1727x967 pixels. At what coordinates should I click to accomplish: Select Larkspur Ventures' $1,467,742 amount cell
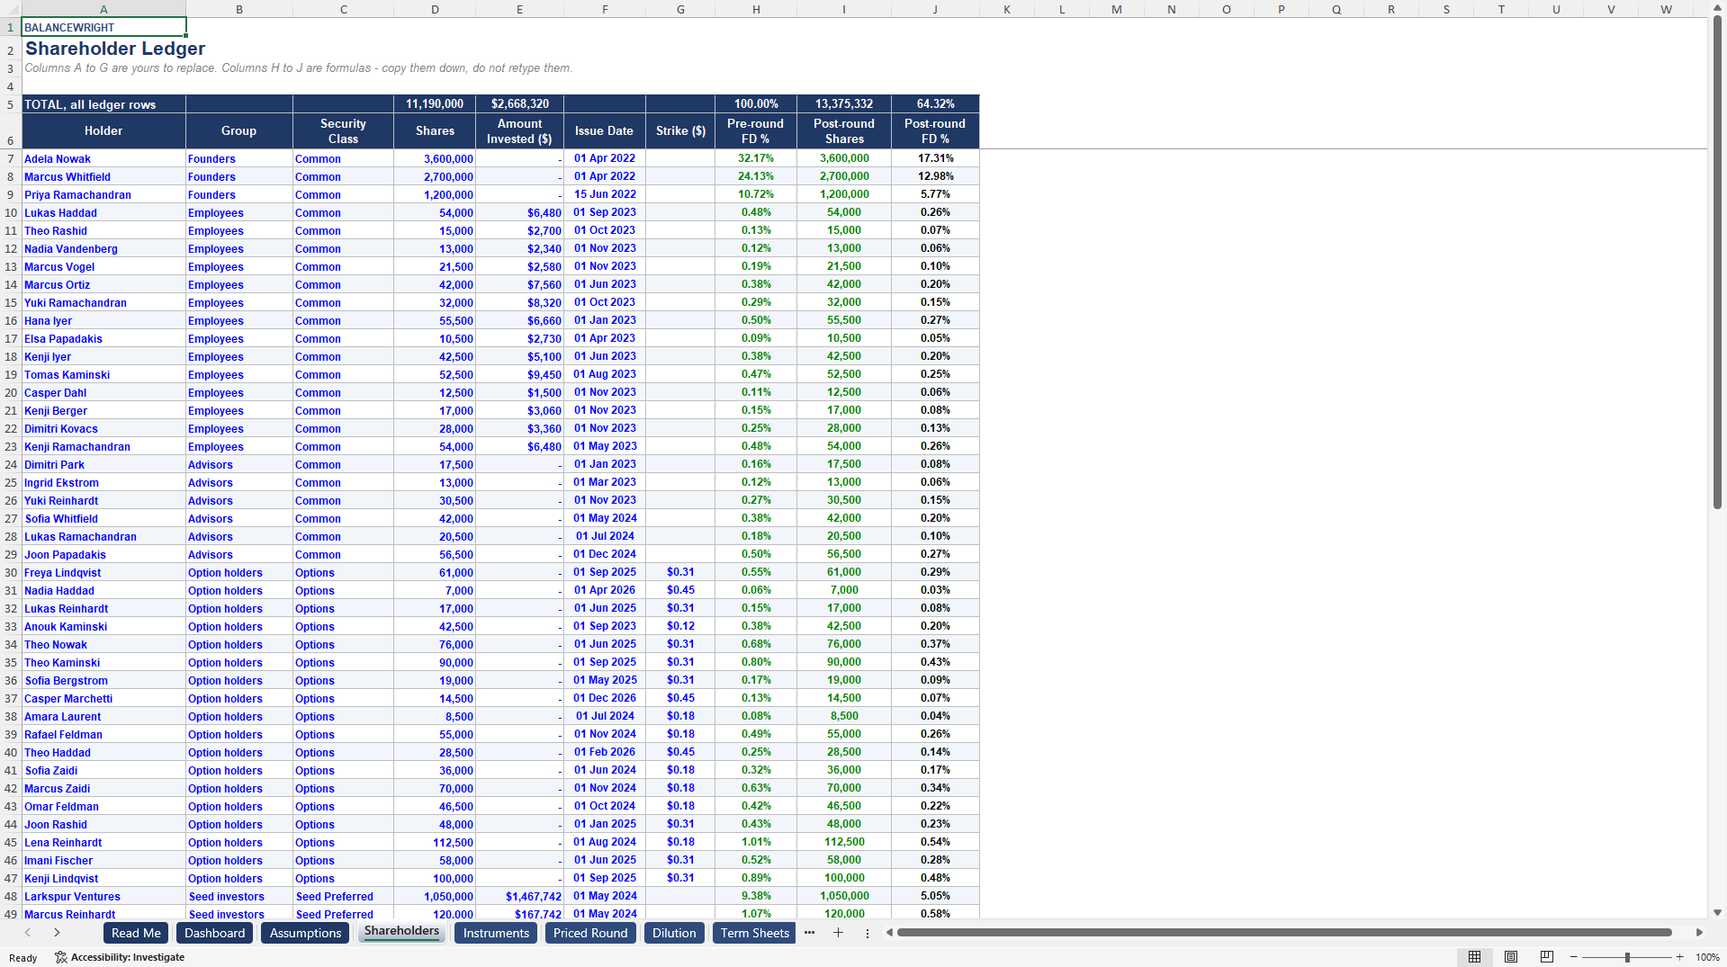pyautogui.click(x=519, y=896)
